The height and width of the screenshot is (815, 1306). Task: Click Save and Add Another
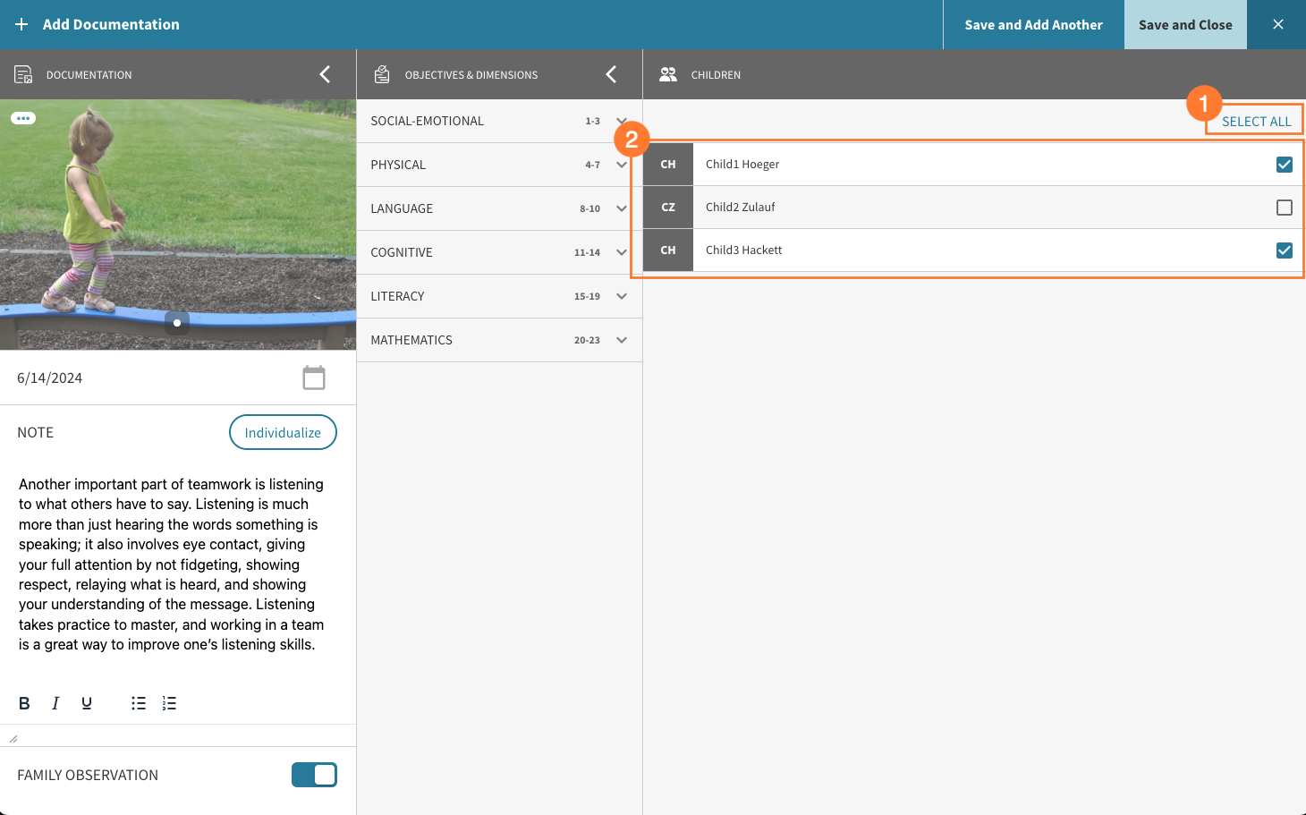(1032, 24)
